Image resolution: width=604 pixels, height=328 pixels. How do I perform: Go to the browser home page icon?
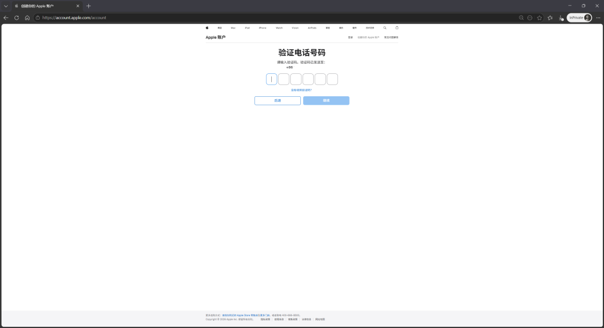point(27,18)
